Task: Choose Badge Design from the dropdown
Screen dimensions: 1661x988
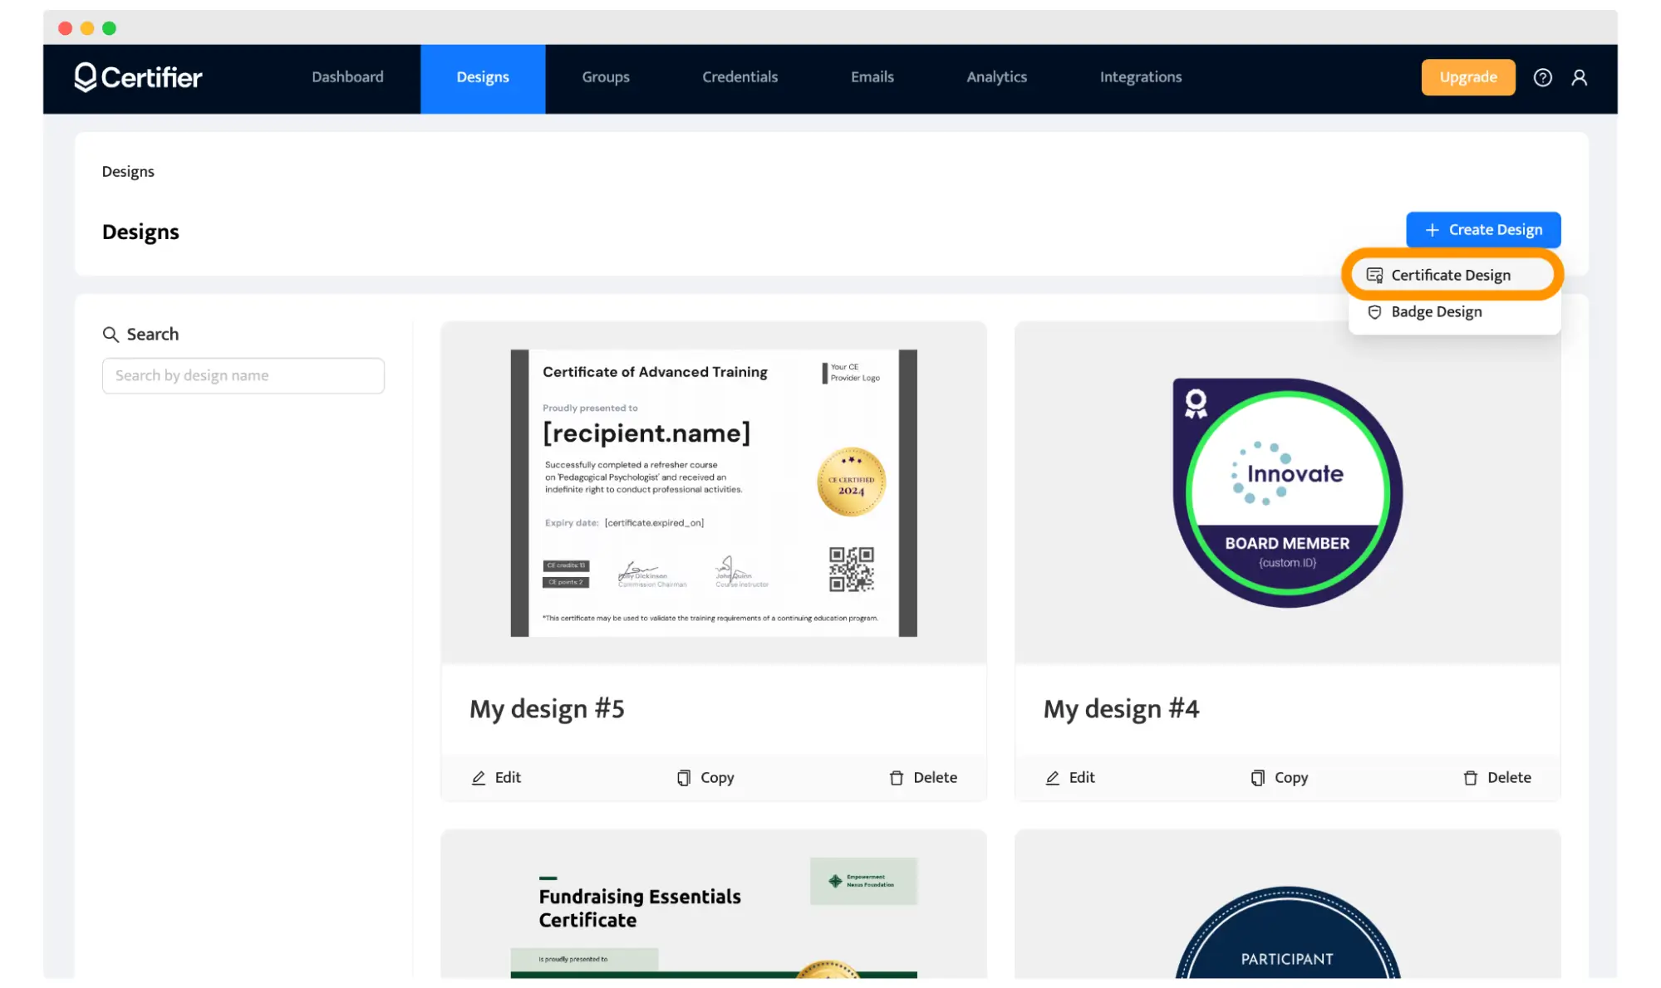Action: (1436, 312)
